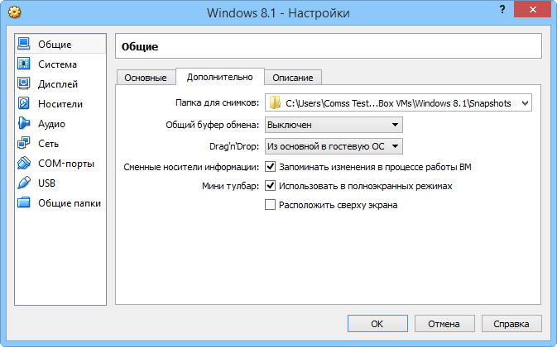The width and height of the screenshot is (557, 347).
Task: Click the Отмена button
Action: click(x=444, y=324)
